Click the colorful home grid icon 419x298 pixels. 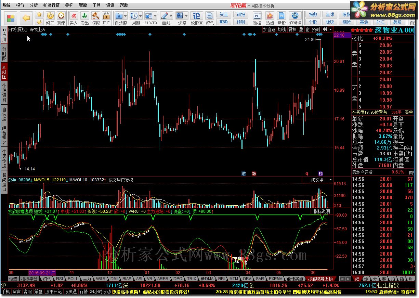pyautogui.click(x=11, y=18)
